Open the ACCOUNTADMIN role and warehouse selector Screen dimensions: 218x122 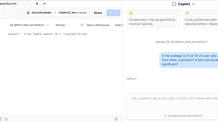pyautogui.click(x=57, y=13)
